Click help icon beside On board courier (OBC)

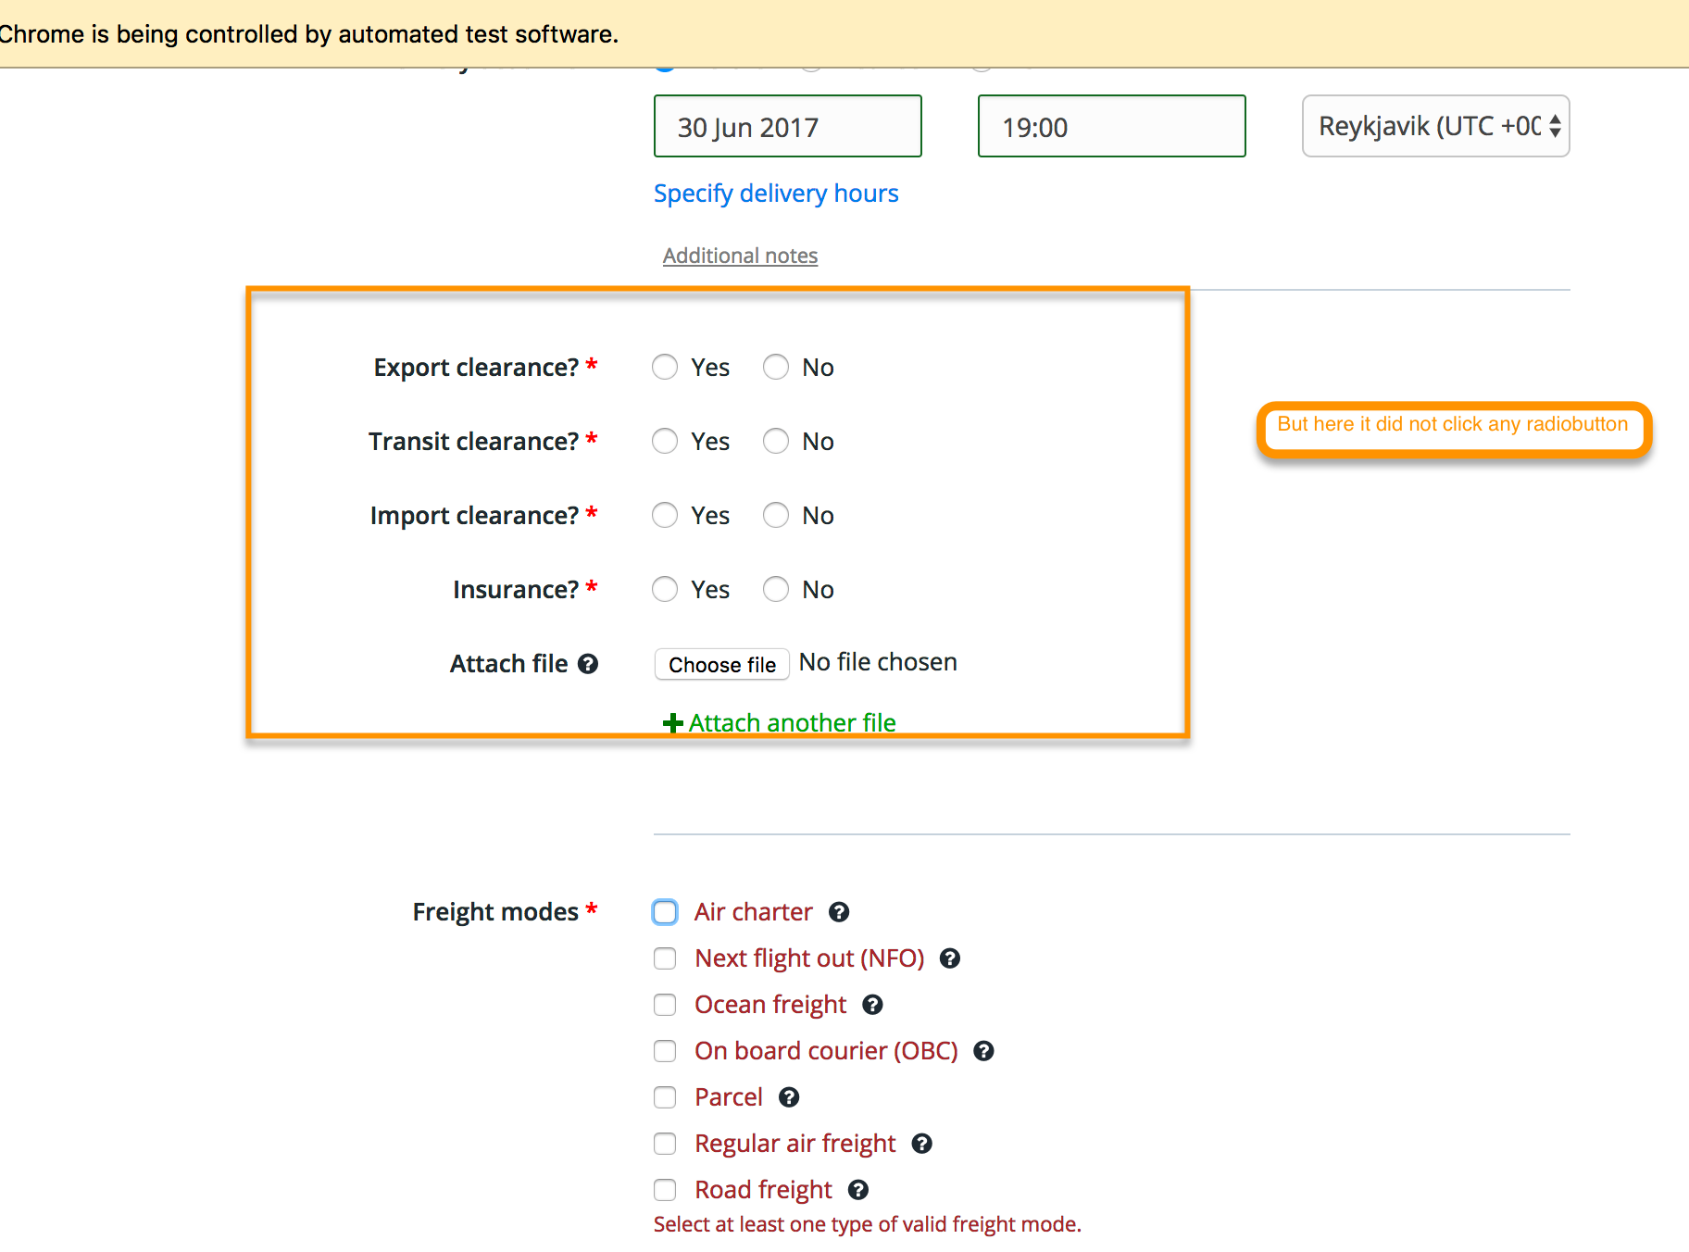(984, 1051)
